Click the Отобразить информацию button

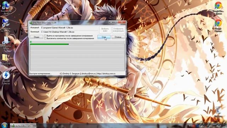[x=118, y=30]
